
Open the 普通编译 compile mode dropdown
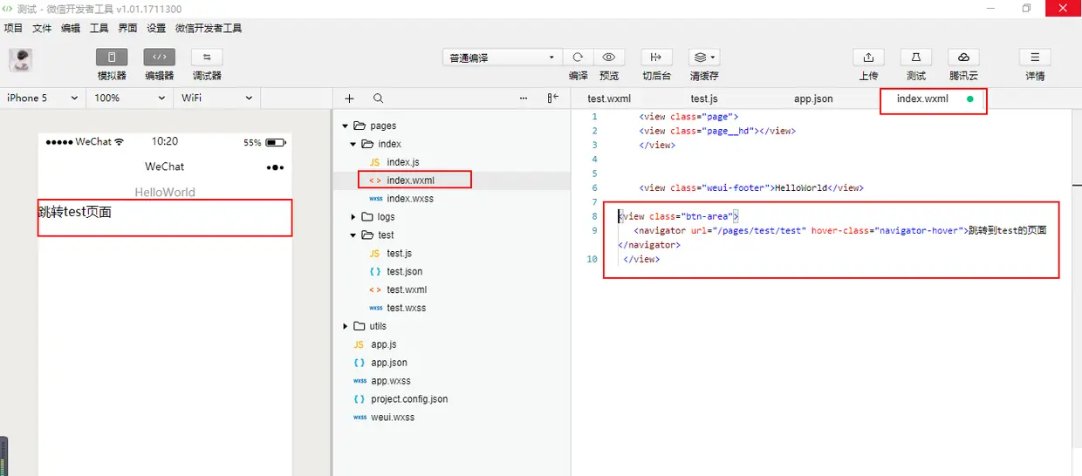tap(502, 58)
